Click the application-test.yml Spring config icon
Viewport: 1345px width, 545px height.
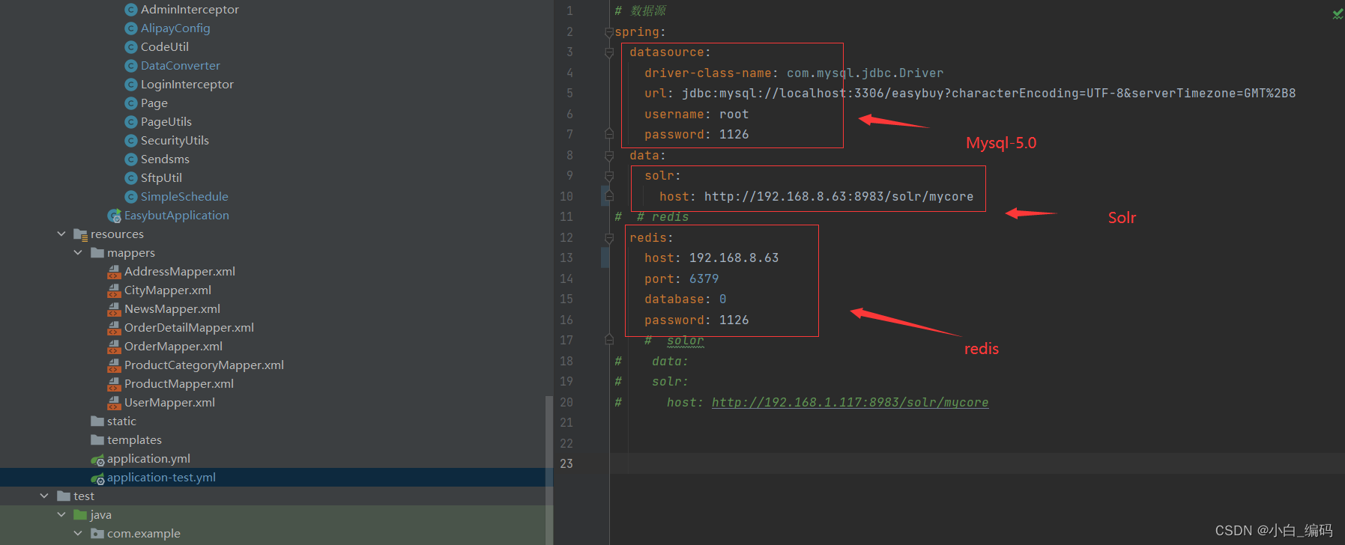tap(97, 478)
